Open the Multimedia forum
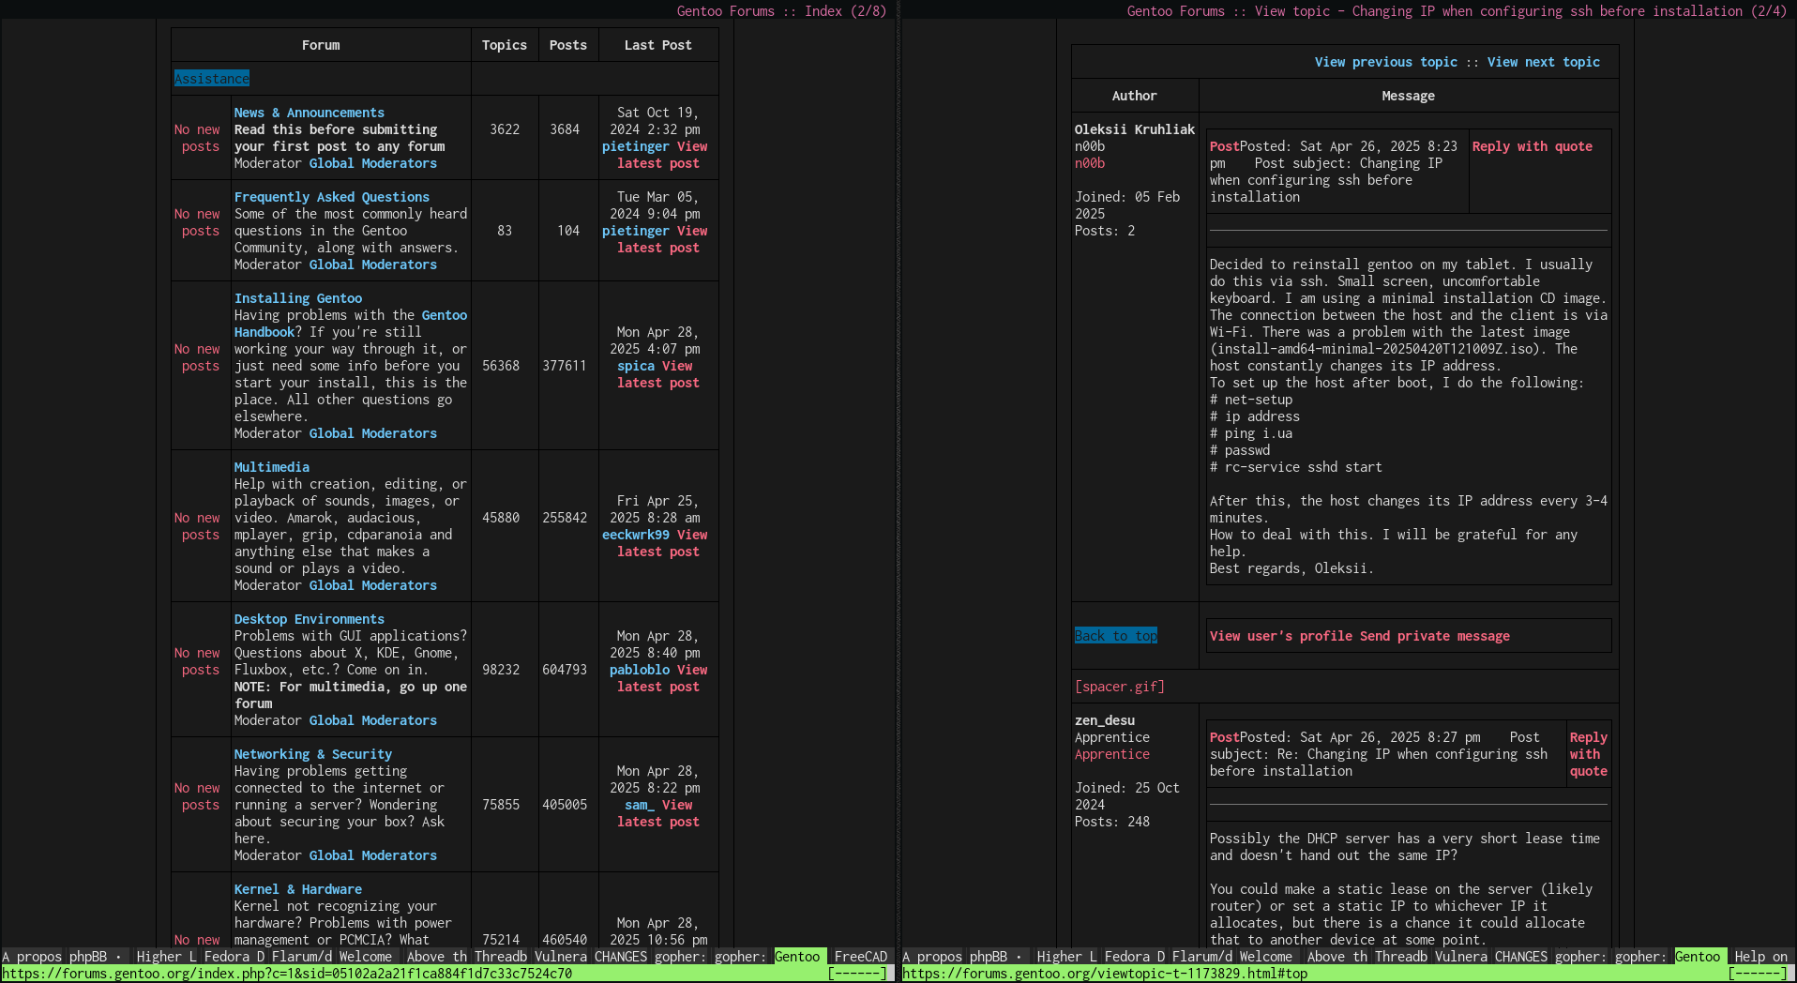 [x=271, y=467]
